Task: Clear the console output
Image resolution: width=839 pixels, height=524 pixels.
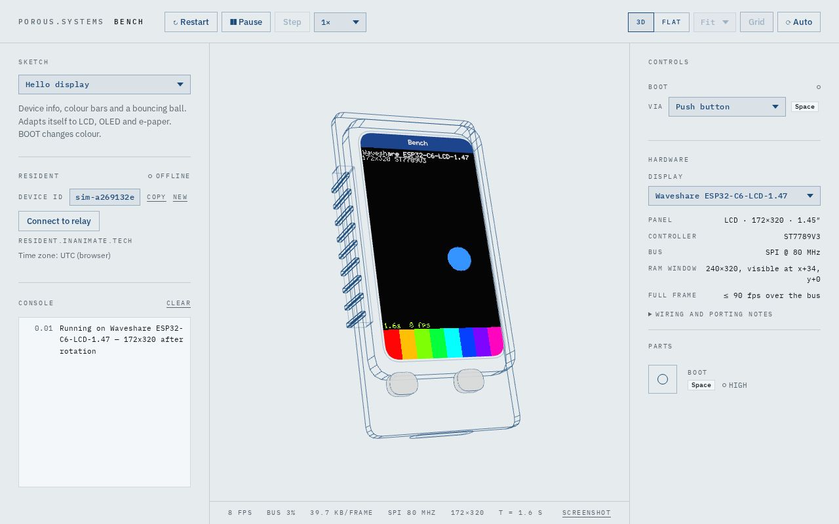Action: tap(178, 303)
